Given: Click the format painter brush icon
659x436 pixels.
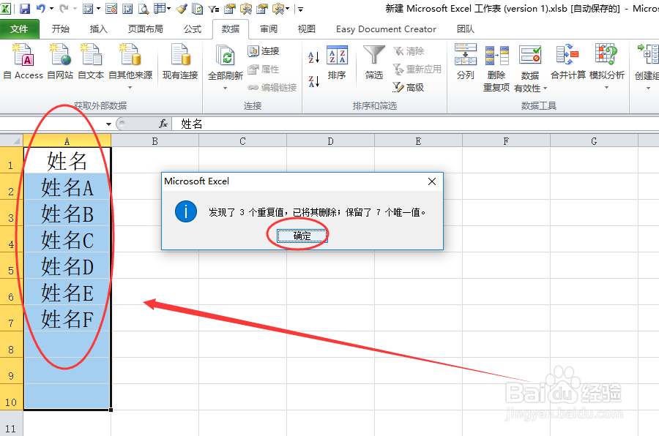Looking at the screenshot, I should 182,8.
